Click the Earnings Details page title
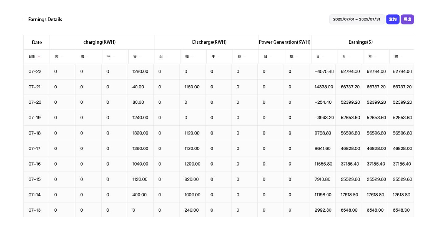The width and height of the screenshot is (446, 232). coord(45,19)
